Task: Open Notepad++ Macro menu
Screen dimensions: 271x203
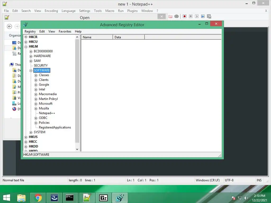Action: click(110, 11)
